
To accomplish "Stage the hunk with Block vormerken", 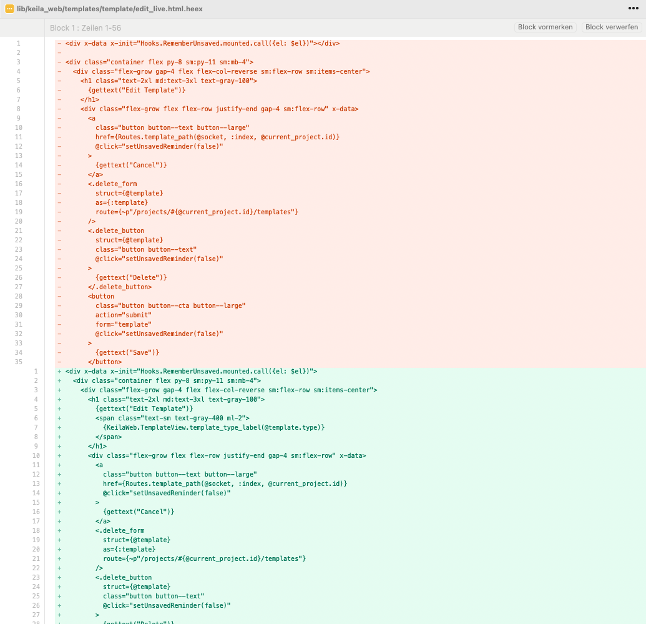I will 545,27.
